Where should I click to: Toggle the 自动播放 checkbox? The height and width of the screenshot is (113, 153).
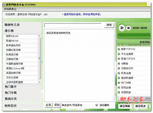pos(97,105)
